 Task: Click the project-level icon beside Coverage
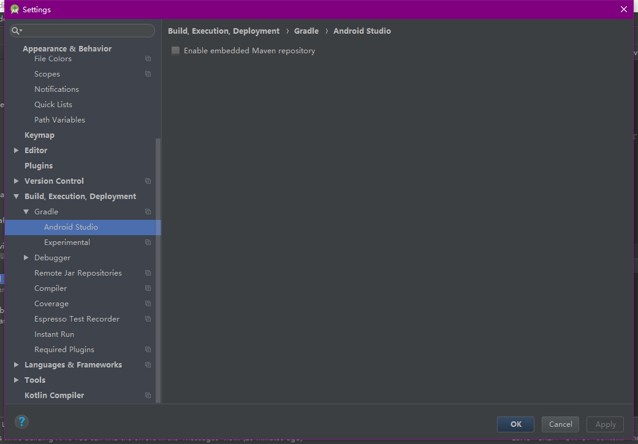point(148,304)
